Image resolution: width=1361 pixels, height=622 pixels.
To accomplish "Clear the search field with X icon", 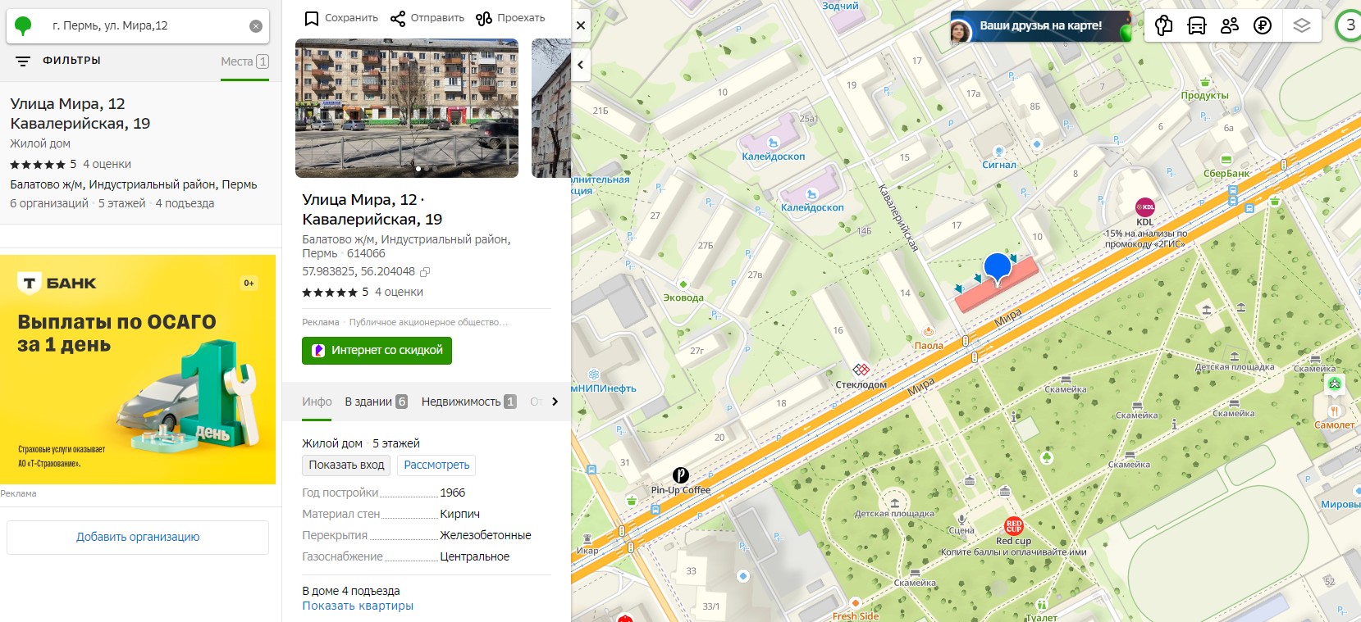I will pos(256,26).
